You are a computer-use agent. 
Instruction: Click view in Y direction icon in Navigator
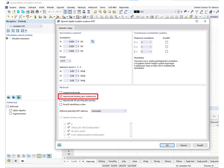[13, 31]
